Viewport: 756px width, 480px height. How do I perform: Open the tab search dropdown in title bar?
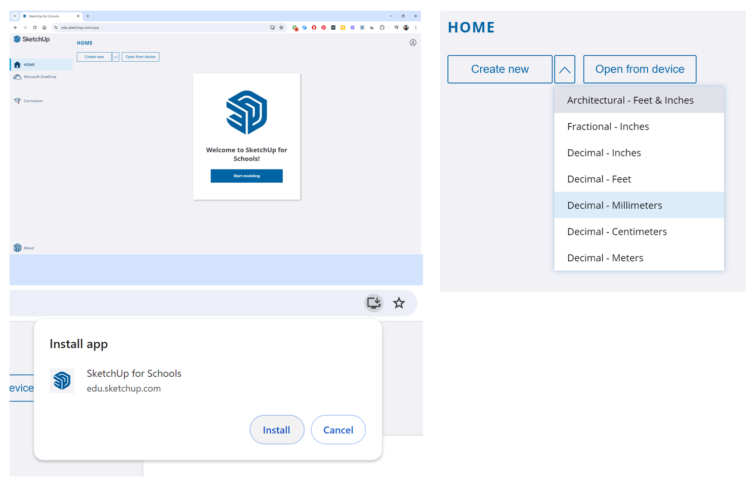coord(15,16)
